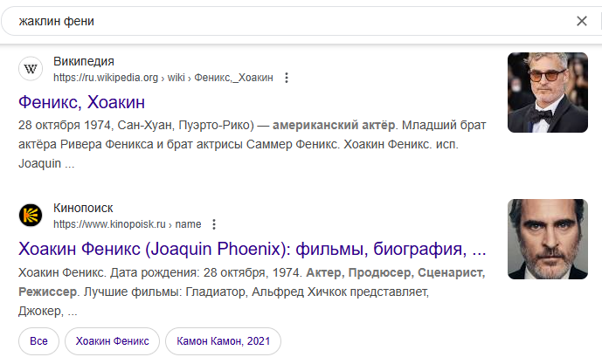Open the Joaquin Phoenix thumbnail with sunglasses
This screenshot has width=602, height=364.
pyautogui.click(x=548, y=93)
